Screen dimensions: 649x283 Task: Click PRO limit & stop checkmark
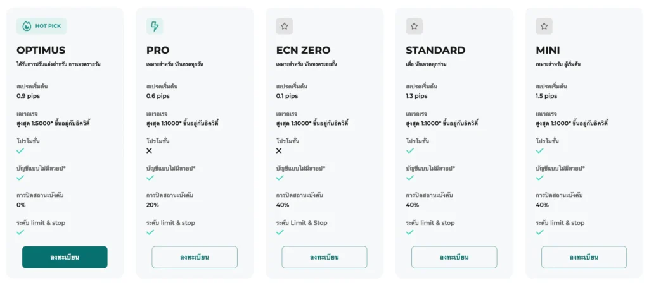[150, 232]
